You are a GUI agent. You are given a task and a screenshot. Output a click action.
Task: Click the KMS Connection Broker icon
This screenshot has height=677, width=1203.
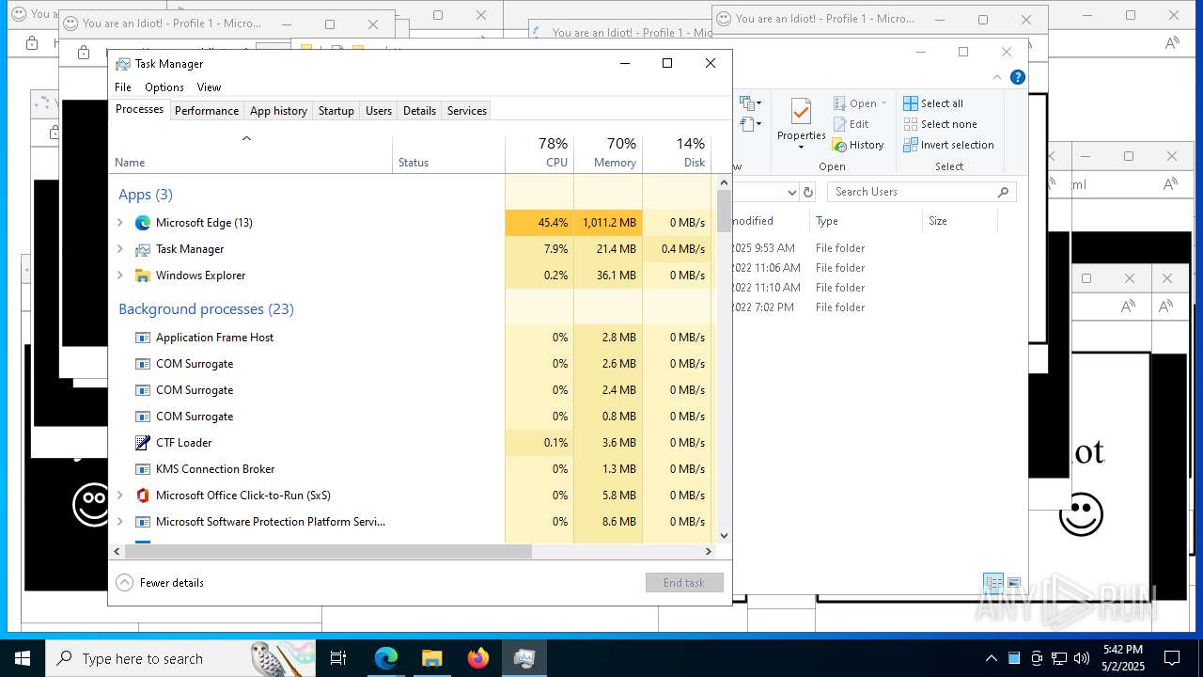[143, 469]
